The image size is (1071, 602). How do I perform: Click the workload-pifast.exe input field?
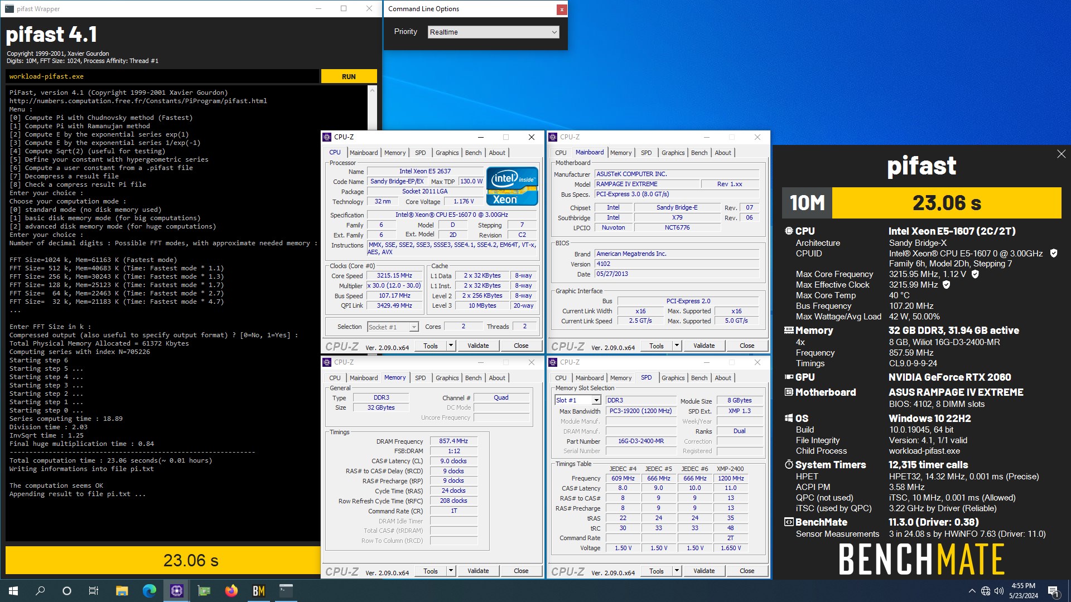tap(162, 76)
